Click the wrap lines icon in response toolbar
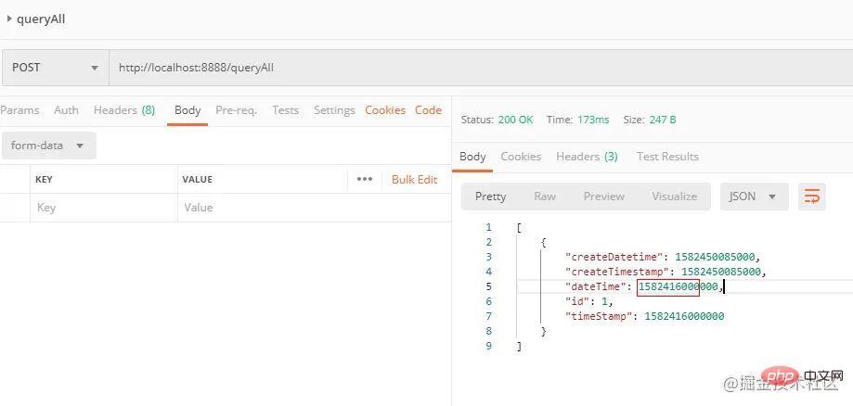Viewport: 853px width, 406px height. coord(812,196)
